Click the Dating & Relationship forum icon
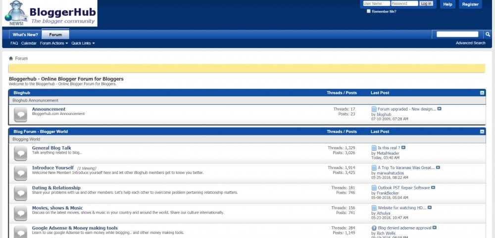Image resolution: width=495 pixels, height=238 pixels. [x=20, y=193]
